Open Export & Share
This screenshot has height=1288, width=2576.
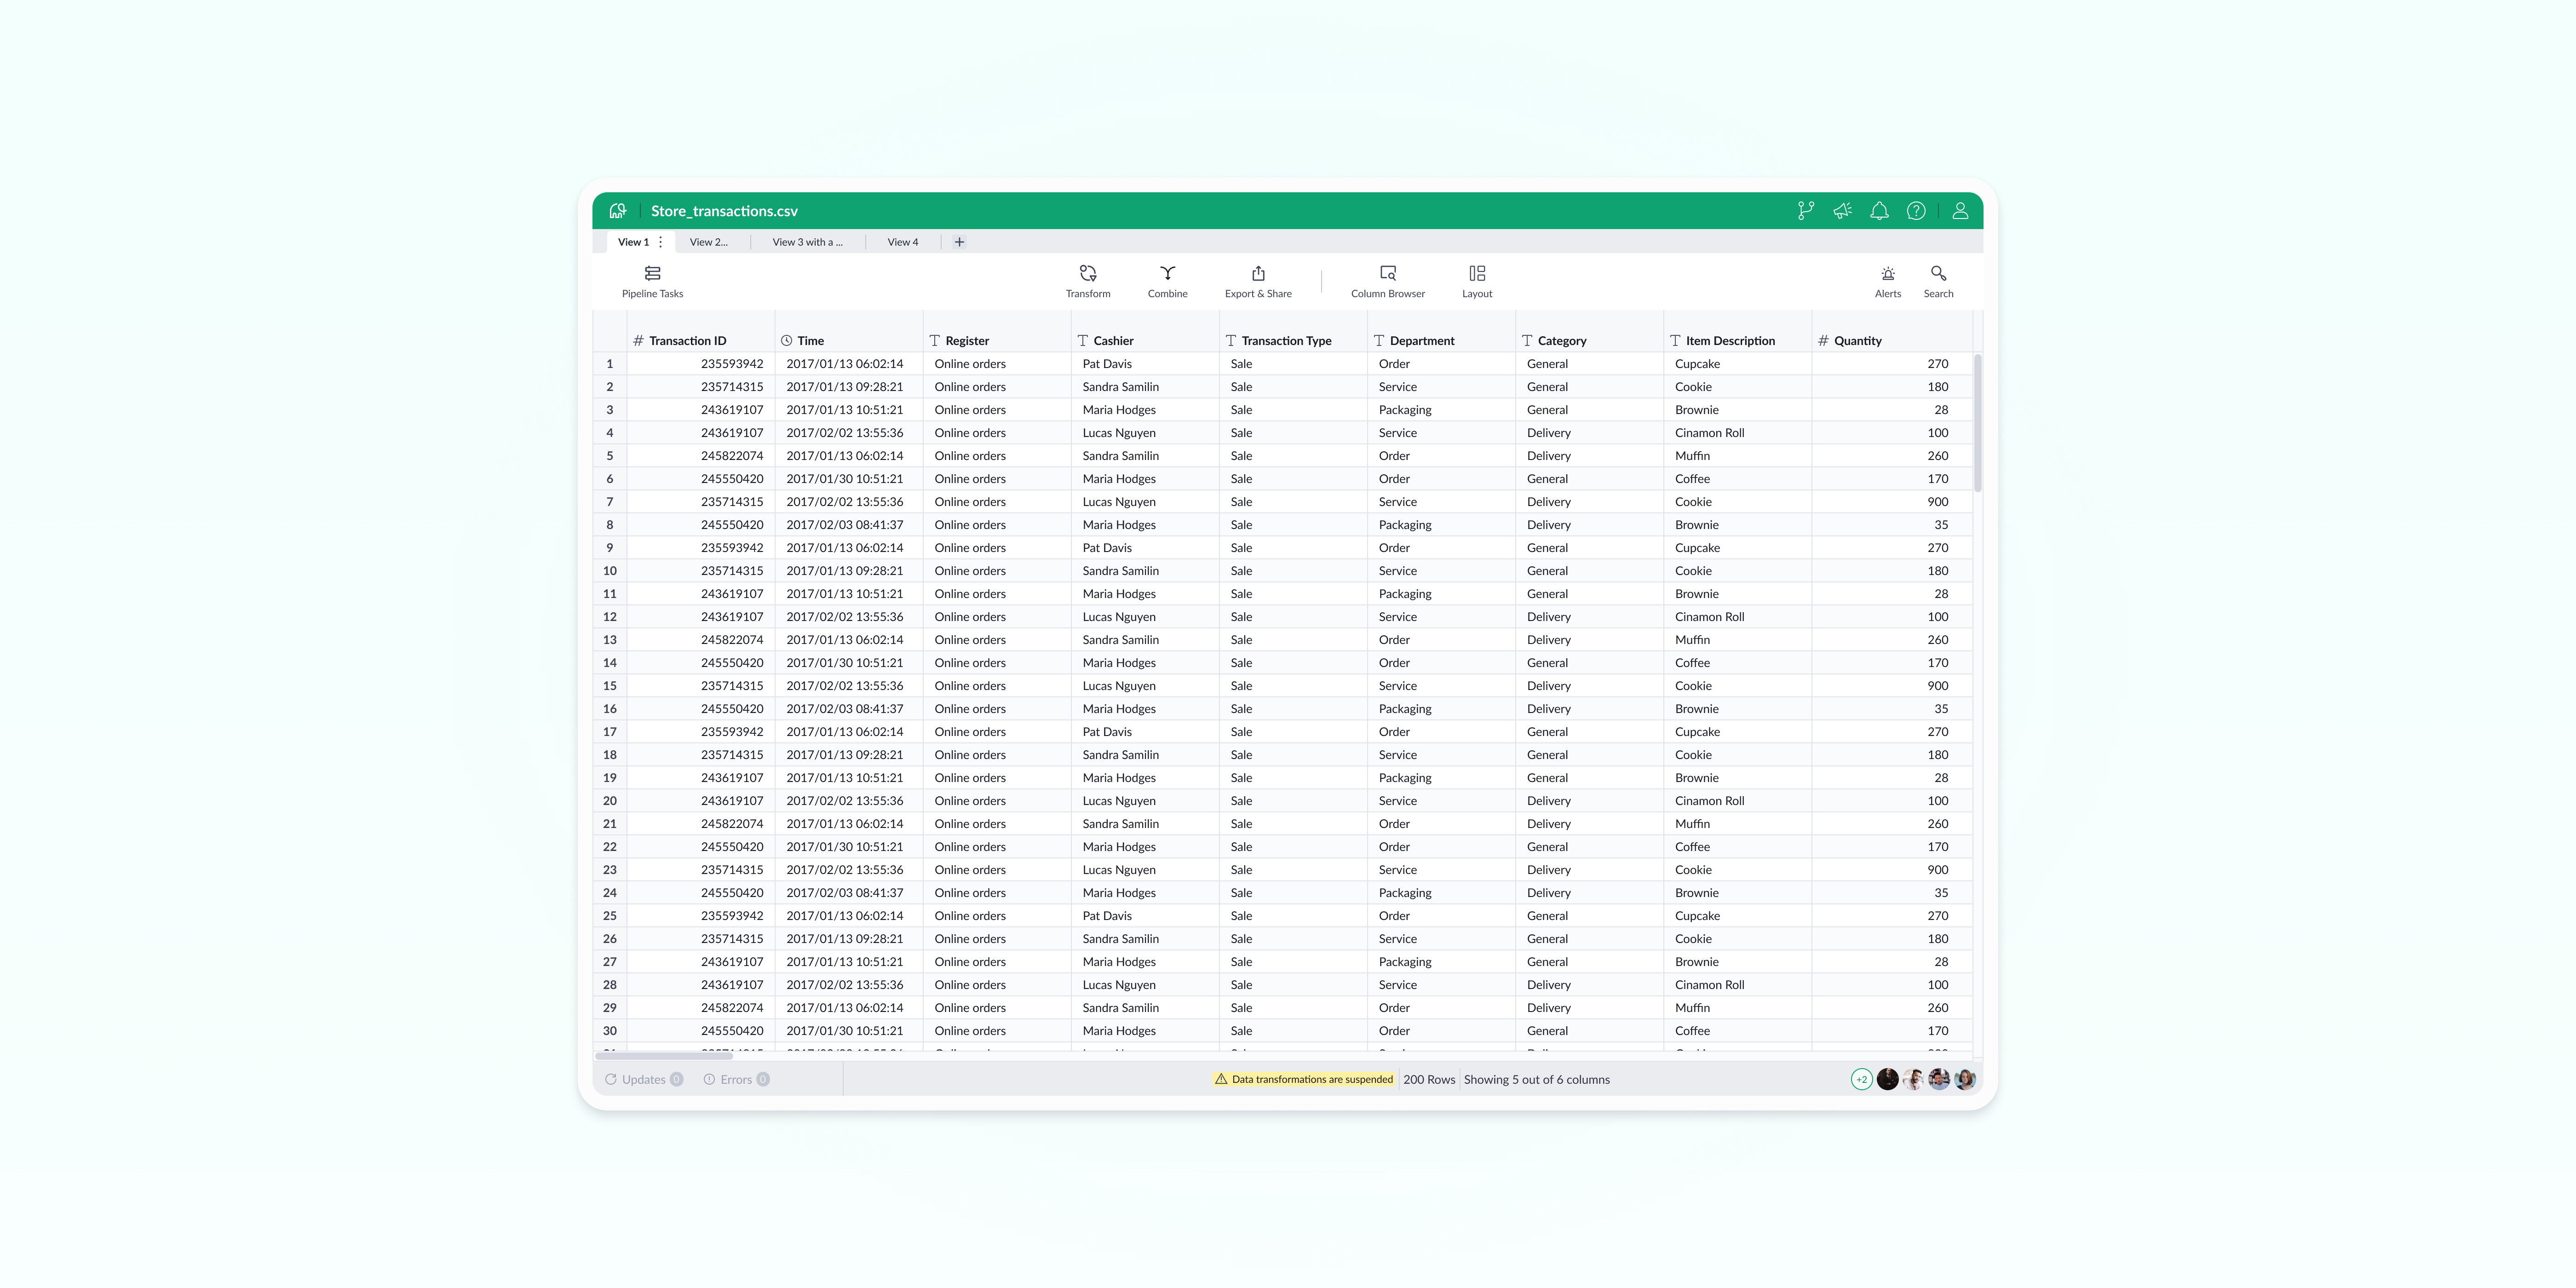coord(1258,282)
